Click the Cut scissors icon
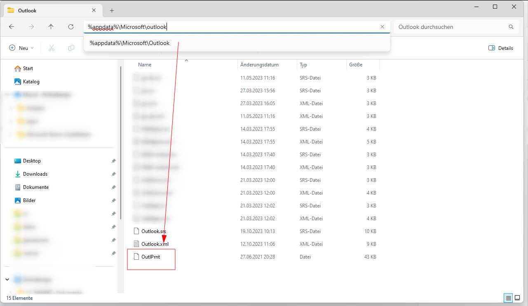Screen dimensions: 528x306 click(52, 48)
